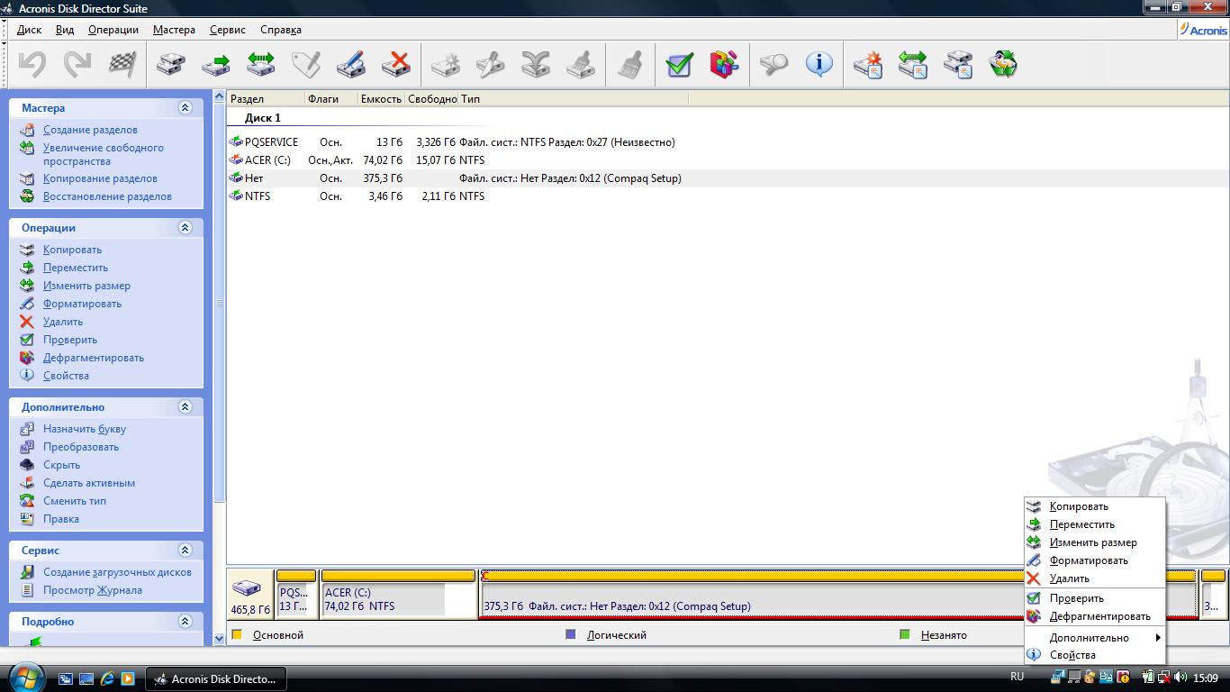This screenshot has height=692, width=1230.
Task: Click the blue info properties toolbar icon
Action: click(x=818, y=64)
